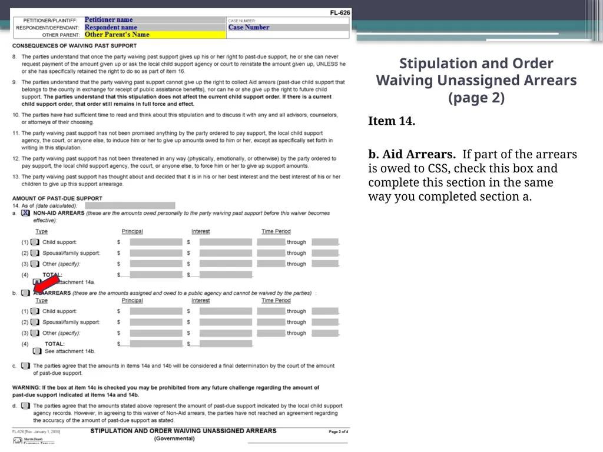
Task: Tick Spousal/family support checkbox under Aid Arrears
Action: click(x=35, y=322)
